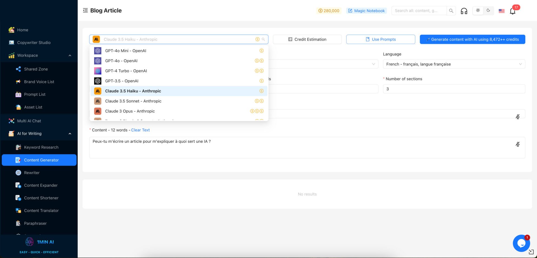Click the AI model combo box

pos(179,39)
